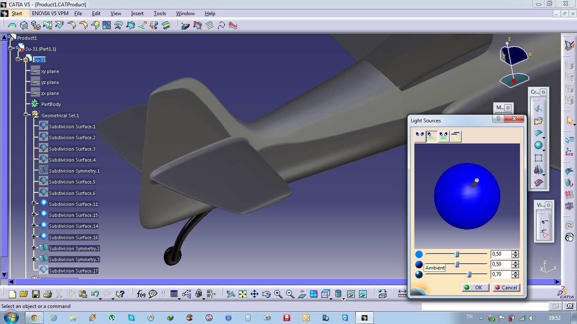Viewport: 577px width, 324px height.
Task: Open the Window menu
Action: point(185,13)
